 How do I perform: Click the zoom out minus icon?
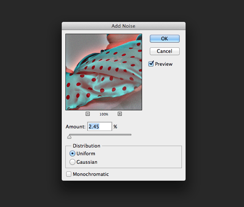(x=88, y=114)
